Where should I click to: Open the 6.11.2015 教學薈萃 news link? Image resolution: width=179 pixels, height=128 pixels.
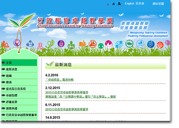[67, 109]
